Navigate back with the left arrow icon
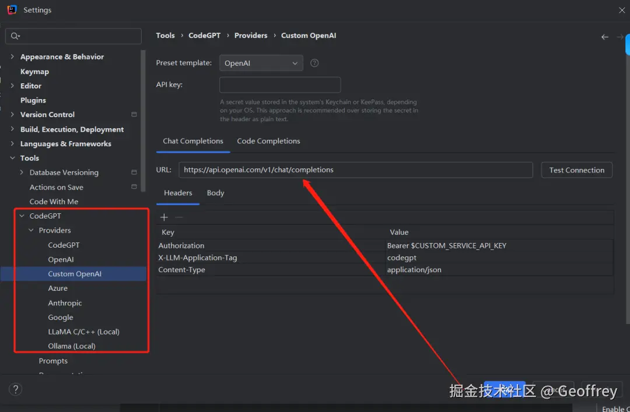Screen dimensions: 630x412 click(x=605, y=37)
